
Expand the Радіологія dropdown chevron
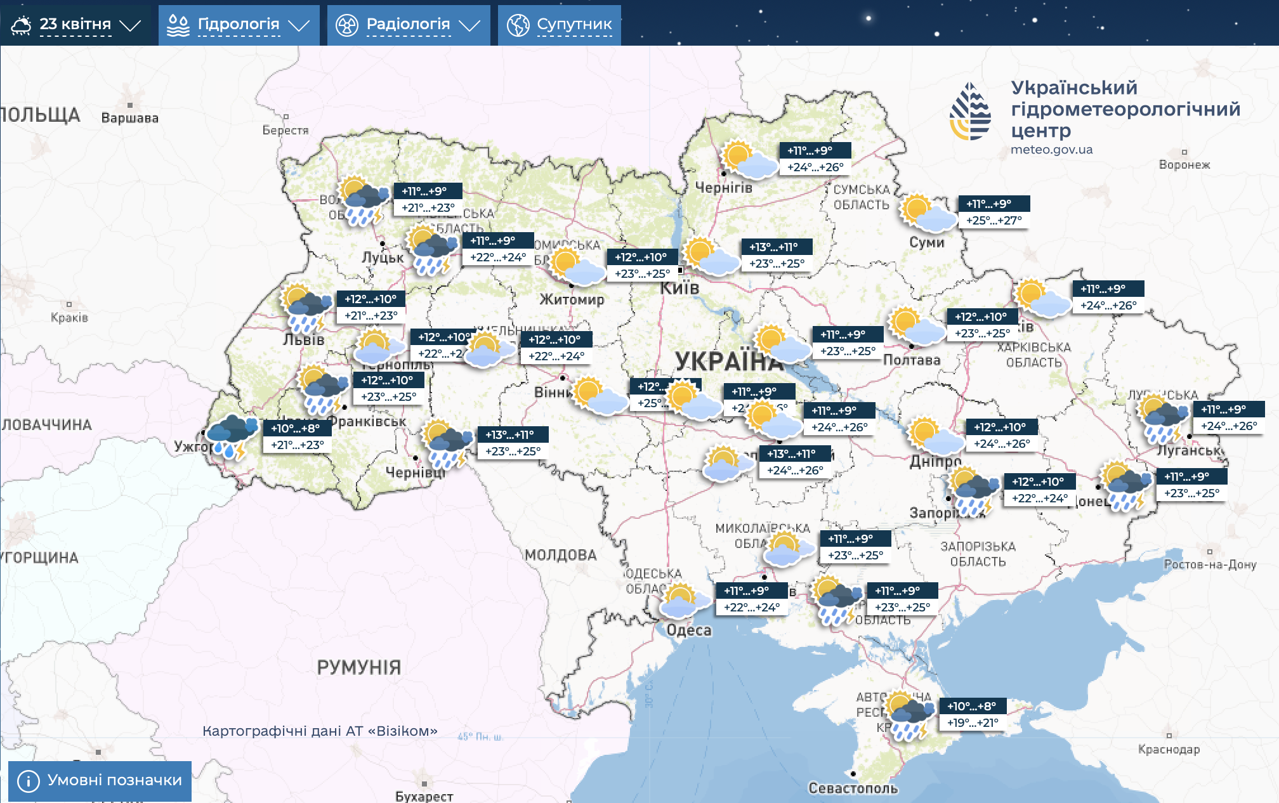469,25
